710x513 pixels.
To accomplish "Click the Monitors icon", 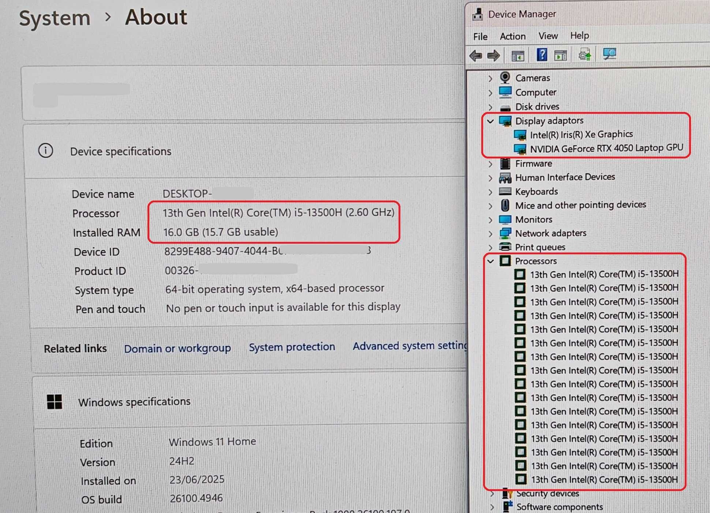I will (x=505, y=220).
